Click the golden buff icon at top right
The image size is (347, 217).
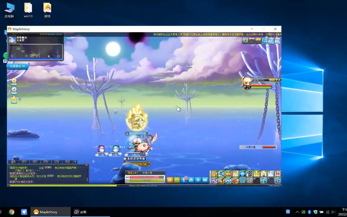click(258, 41)
